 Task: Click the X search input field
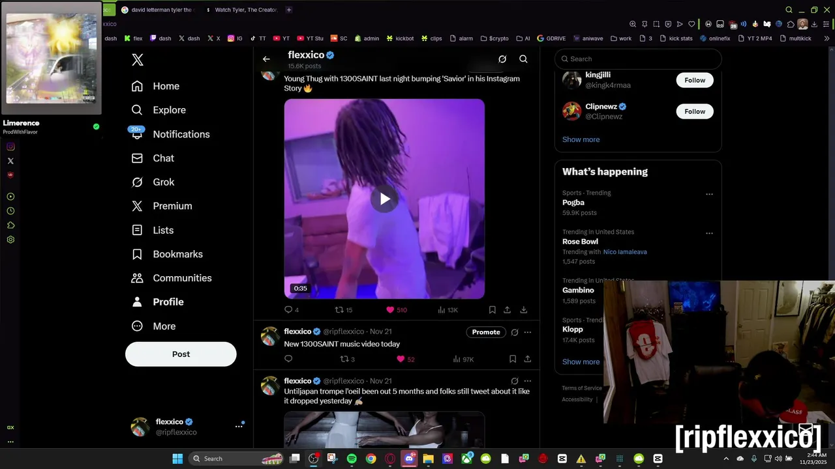click(638, 59)
